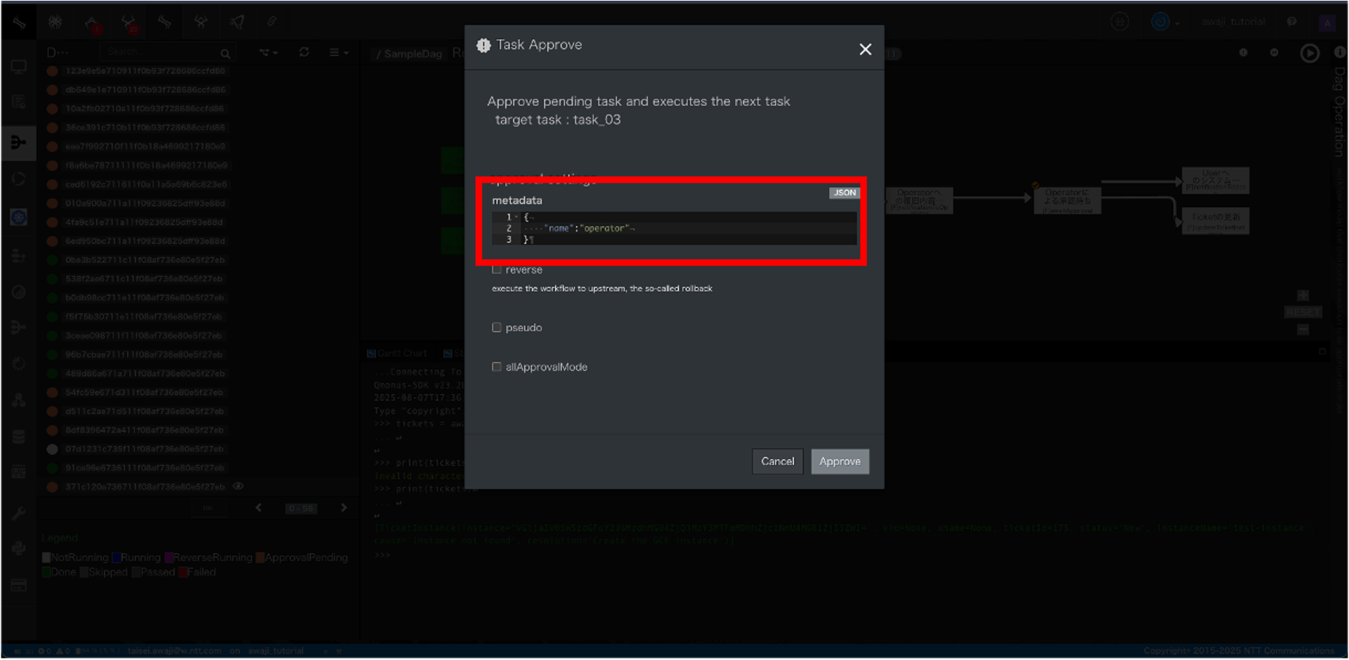1349x660 pixels.
Task: Enable the reverse checkbox
Action: tap(497, 270)
